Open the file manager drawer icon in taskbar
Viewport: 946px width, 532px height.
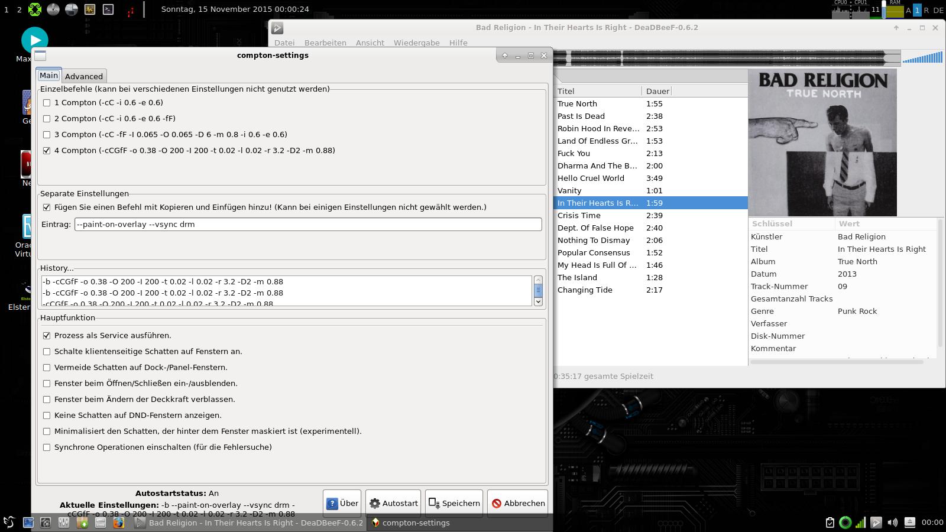[101, 523]
